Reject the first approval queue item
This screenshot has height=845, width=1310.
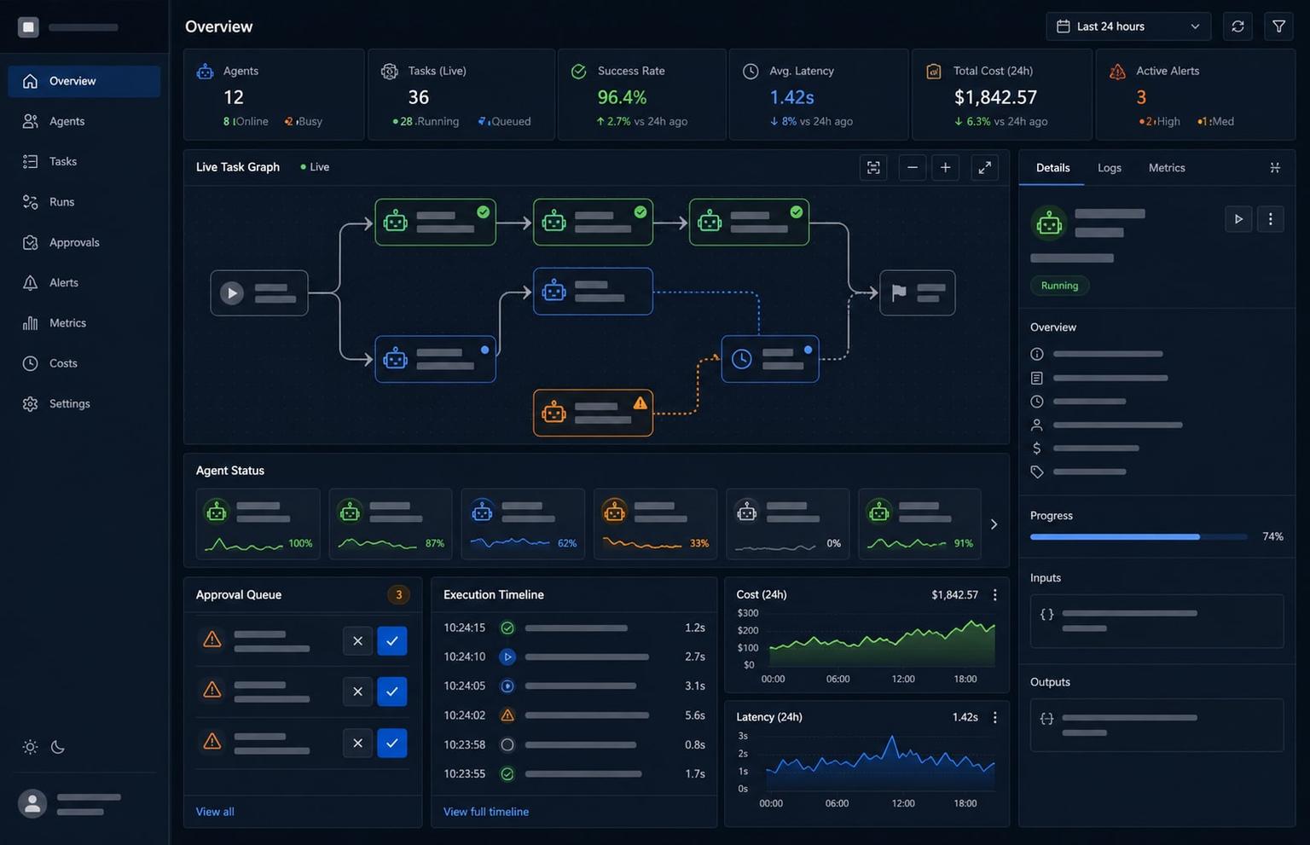pyautogui.click(x=357, y=641)
